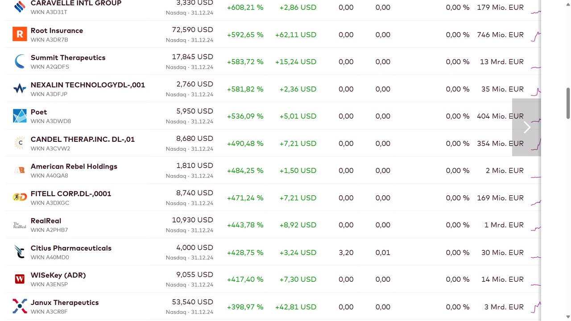The image size is (571, 321).
Task: Show more table columns with right chevron
Action: [x=526, y=128]
